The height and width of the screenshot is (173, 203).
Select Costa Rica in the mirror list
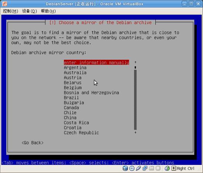pyautogui.click(x=76, y=123)
